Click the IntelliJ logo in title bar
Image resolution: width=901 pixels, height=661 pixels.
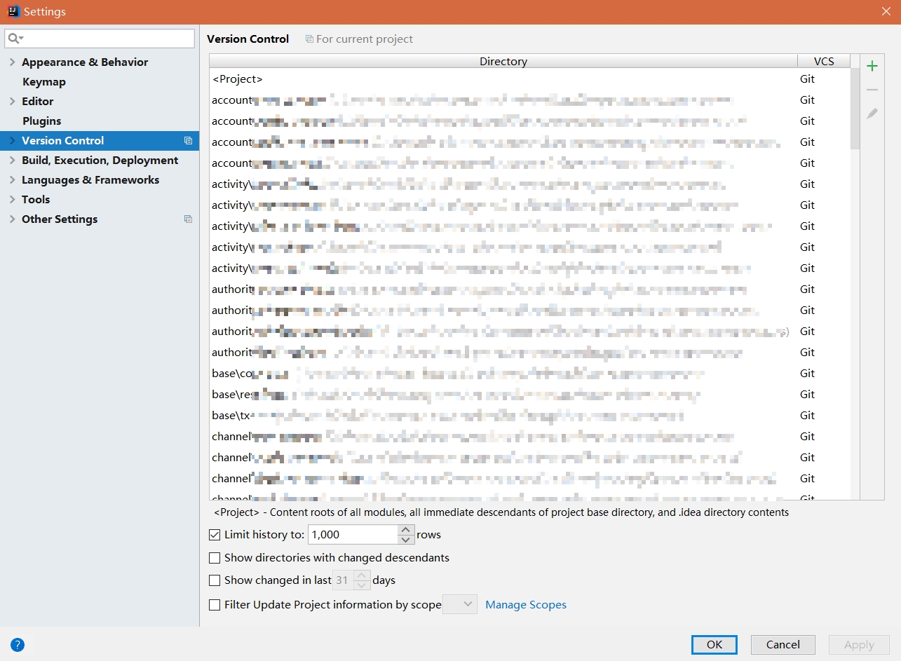click(x=13, y=12)
